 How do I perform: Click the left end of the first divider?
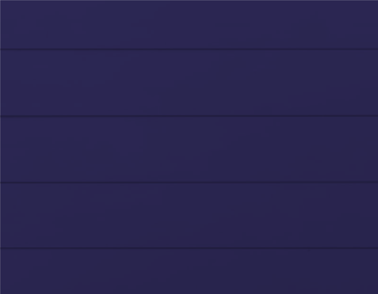[x=3, y=49]
